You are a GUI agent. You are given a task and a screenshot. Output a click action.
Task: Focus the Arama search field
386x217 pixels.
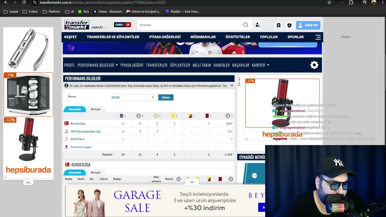190,25
